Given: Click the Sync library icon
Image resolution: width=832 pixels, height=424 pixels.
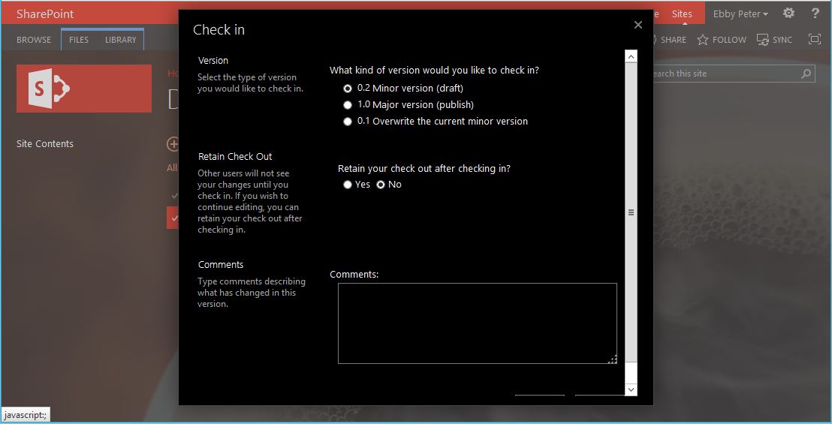Looking at the screenshot, I should click(x=763, y=40).
